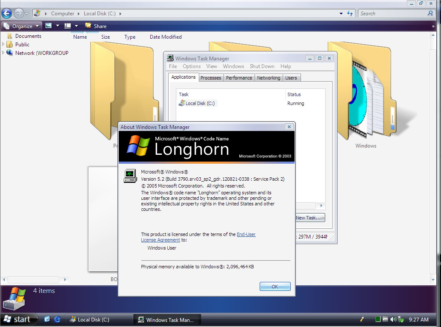Click the Explorer forward arrow button
441x327 pixels.
[19, 13]
